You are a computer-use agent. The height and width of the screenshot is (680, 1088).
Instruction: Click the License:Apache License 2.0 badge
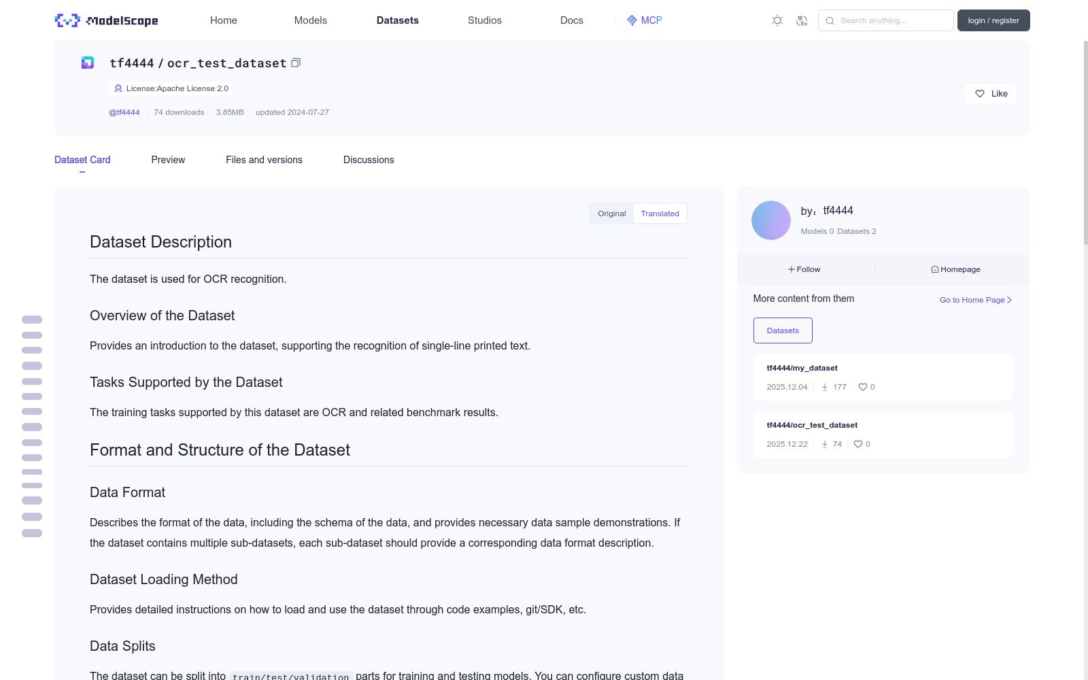pyautogui.click(x=170, y=88)
